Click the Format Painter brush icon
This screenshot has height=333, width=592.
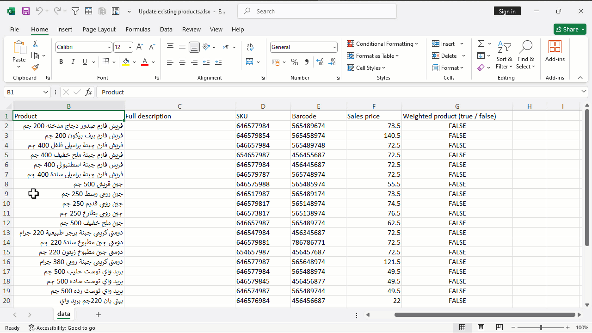pyautogui.click(x=35, y=68)
